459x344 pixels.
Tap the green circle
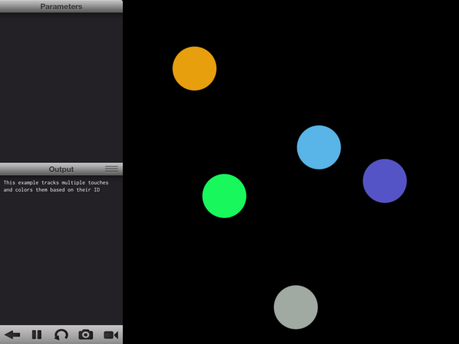click(224, 196)
